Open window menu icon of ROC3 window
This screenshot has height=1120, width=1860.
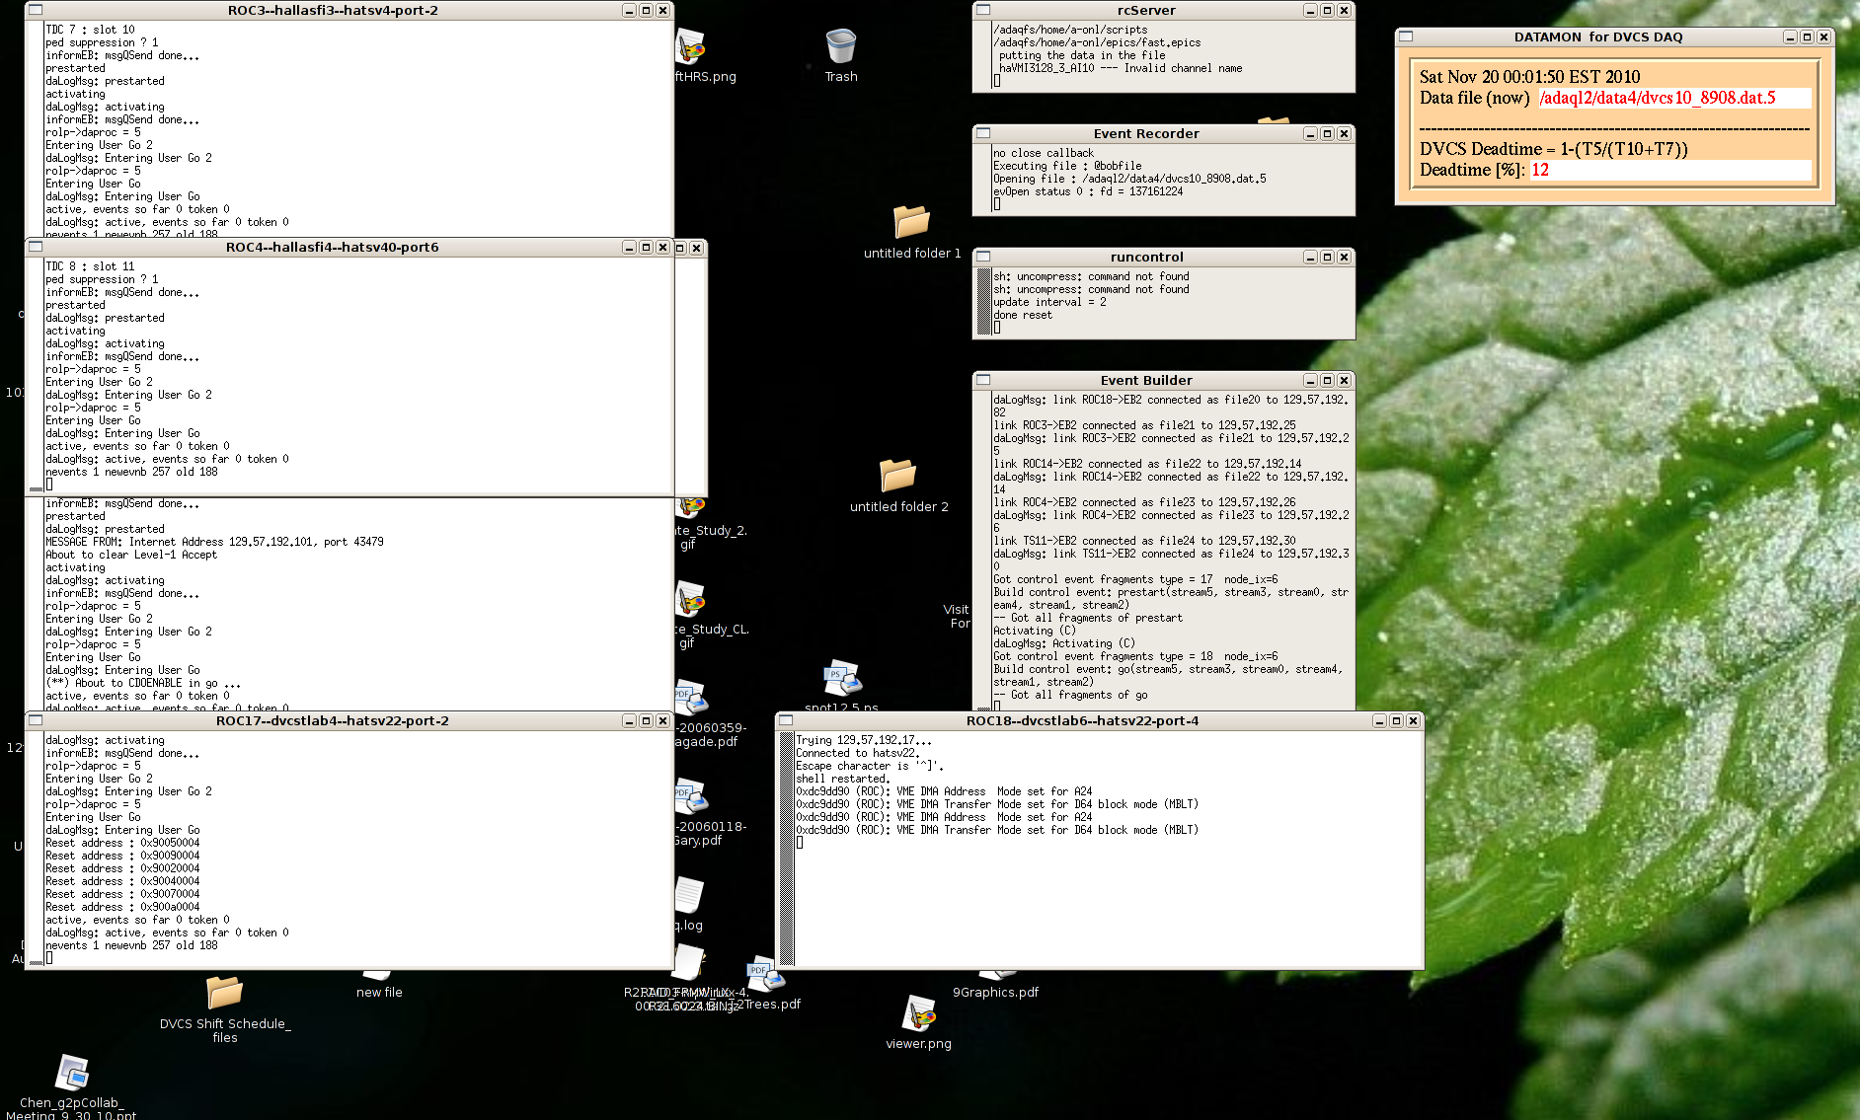point(36,10)
